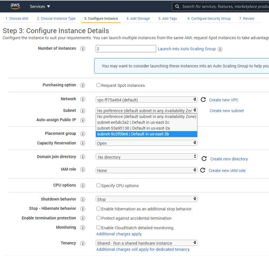Click the AWS search bar
This screenshot has height=263, width=269.
pyautogui.click(x=224, y=6)
